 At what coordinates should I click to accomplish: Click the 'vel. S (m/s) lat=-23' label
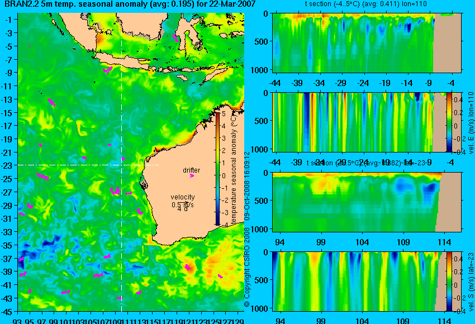tap(471, 282)
